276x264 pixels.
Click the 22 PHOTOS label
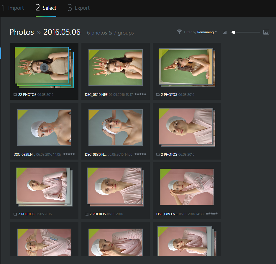click(27, 95)
